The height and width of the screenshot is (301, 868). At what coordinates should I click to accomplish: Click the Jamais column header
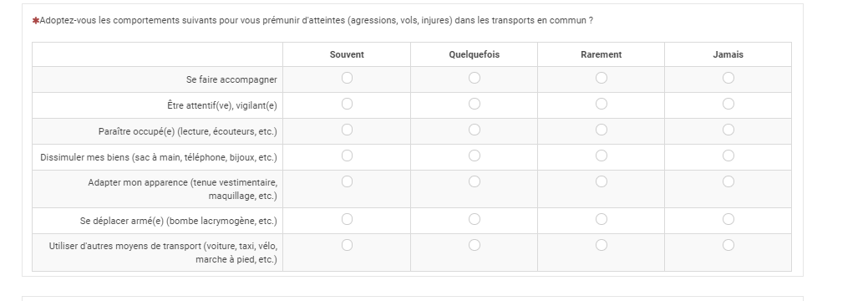728,54
